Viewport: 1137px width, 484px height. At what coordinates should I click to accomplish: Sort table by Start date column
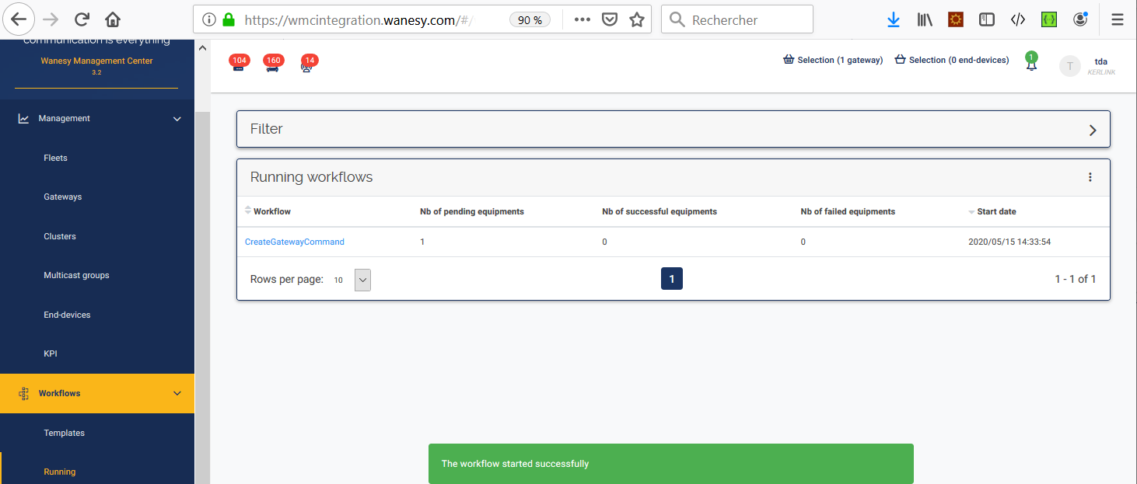click(x=995, y=211)
